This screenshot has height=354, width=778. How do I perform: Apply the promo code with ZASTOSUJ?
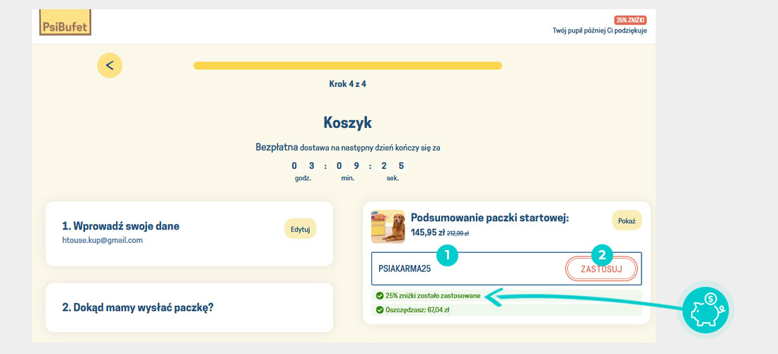pyautogui.click(x=602, y=269)
